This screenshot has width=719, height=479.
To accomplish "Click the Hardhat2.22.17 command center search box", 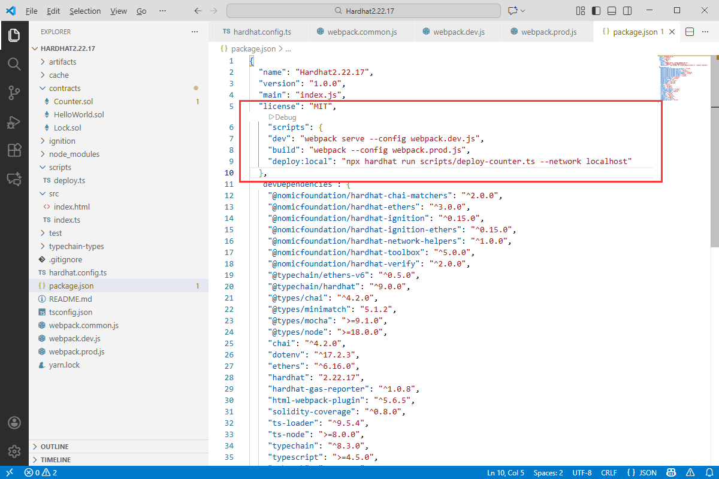I will point(364,11).
